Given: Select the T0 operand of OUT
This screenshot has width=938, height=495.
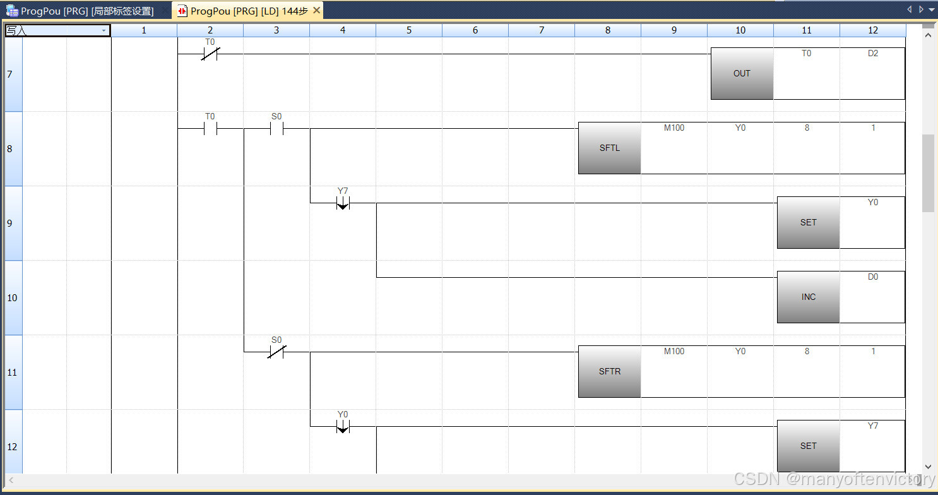Looking at the screenshot, I should point(807,54).
